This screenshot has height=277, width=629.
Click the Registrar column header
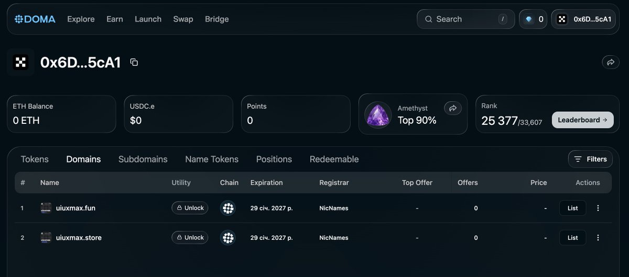[x=334, y=183]
